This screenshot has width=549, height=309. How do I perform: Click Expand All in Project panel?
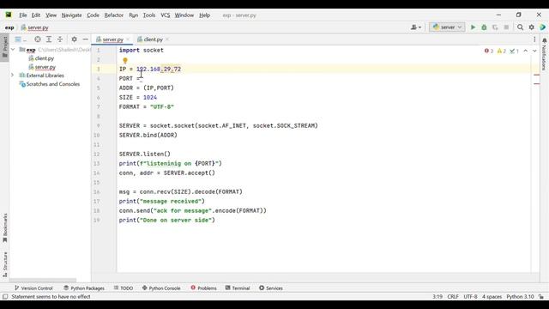point(49,39)
